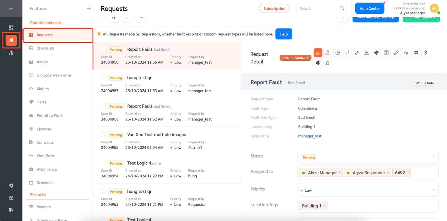Click the Case ID: 24004958 badge
Viewport: 447px width, 221px height.
point(295,58)
